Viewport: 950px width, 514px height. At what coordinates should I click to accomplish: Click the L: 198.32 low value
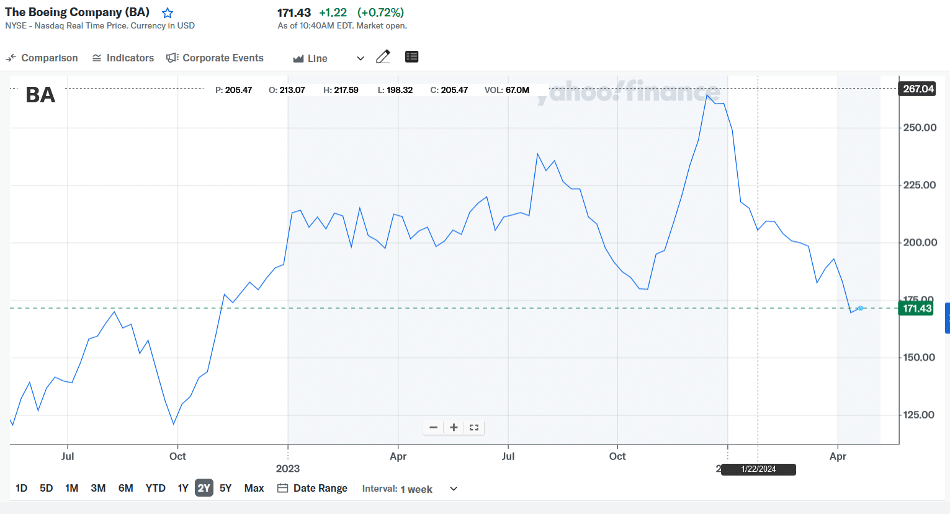tap(395, 90)
